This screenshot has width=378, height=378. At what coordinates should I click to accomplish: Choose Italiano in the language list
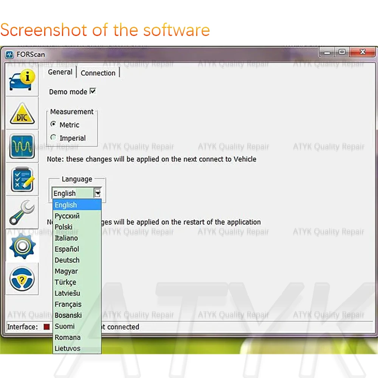tap(77, 238)
